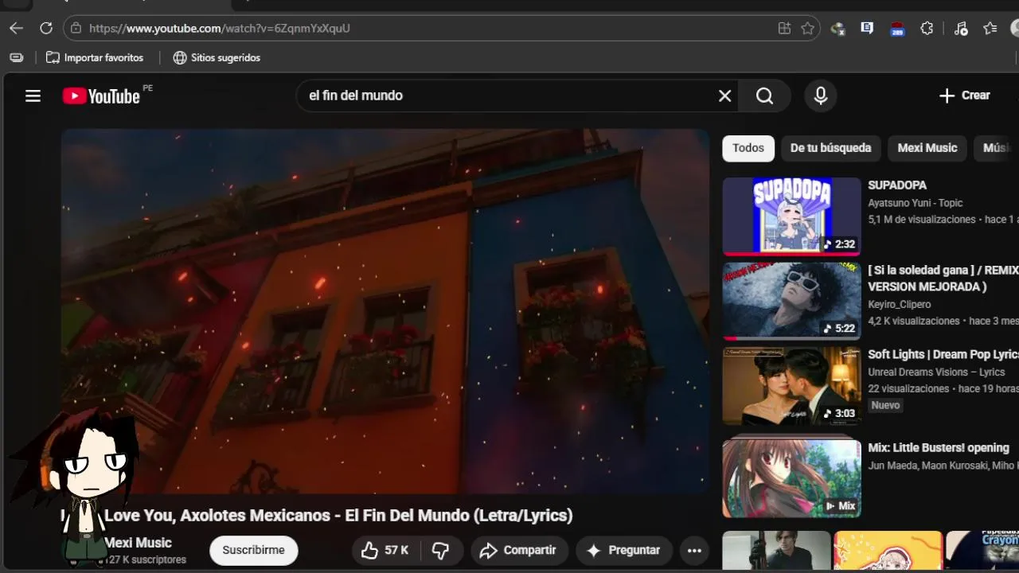Click the extension icon with the 289 badge
This screenshot has height=573, width=1019.
tap(897, 29)
